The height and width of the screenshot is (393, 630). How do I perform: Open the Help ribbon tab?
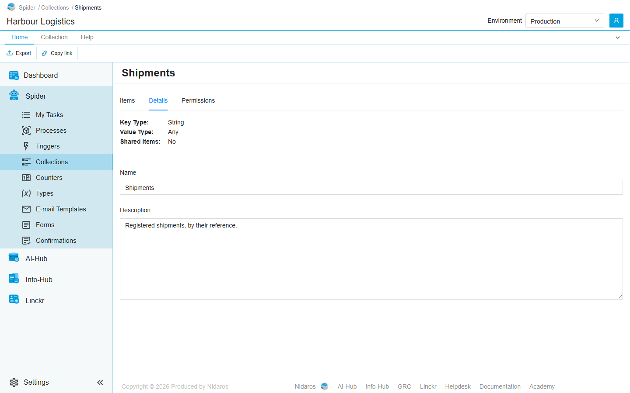pyautogui.click(x=87, y=38)
